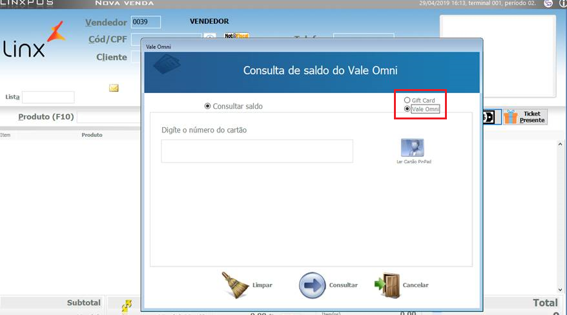The height and width of the screenshot is (315, 567).
Task: Click the scroll up arrow in item list
Action: coord(560,144)
